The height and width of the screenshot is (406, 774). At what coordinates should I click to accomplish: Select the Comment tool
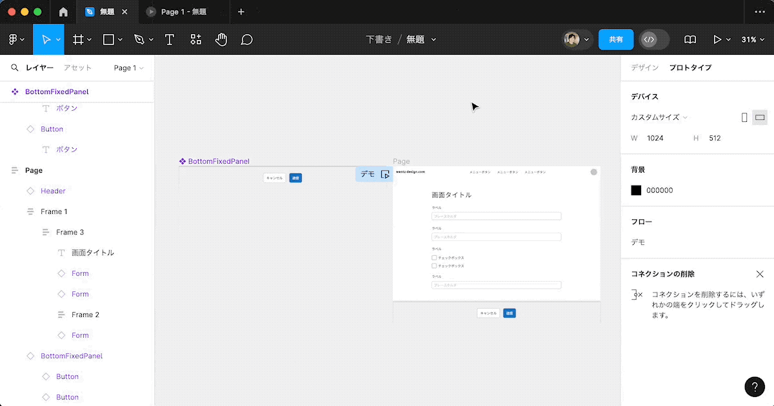246,39
